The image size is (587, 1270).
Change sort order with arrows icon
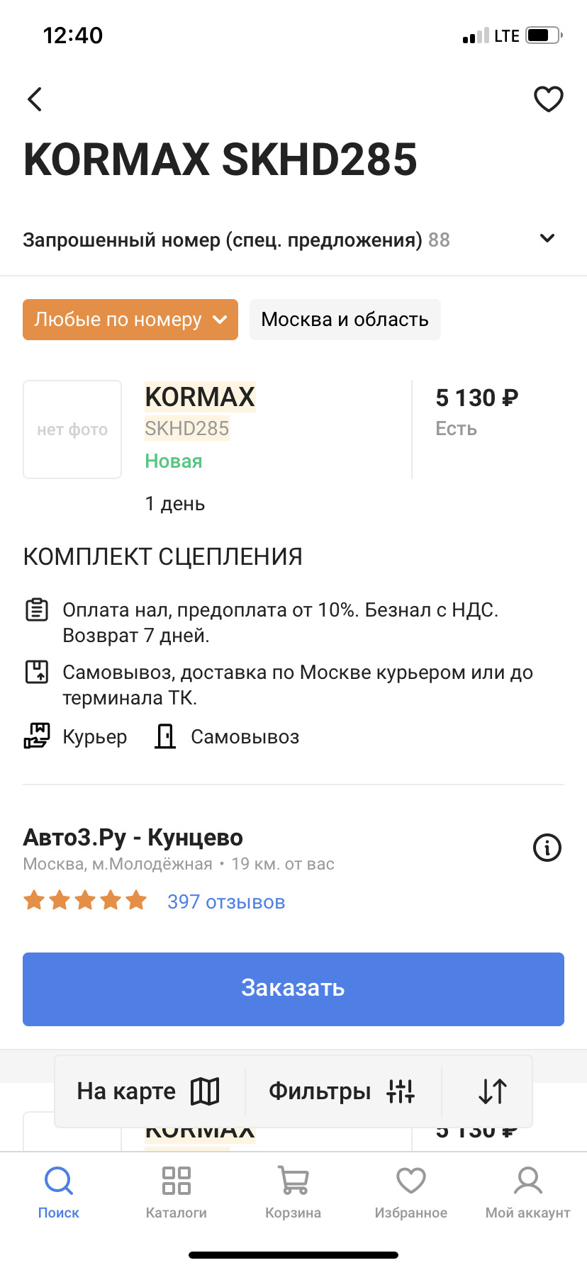pyautogui.click(x=491, y=1091)
